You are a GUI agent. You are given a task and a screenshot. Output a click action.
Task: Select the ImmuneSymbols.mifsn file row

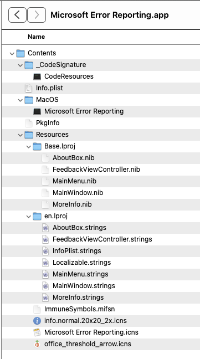click(101, 309)
